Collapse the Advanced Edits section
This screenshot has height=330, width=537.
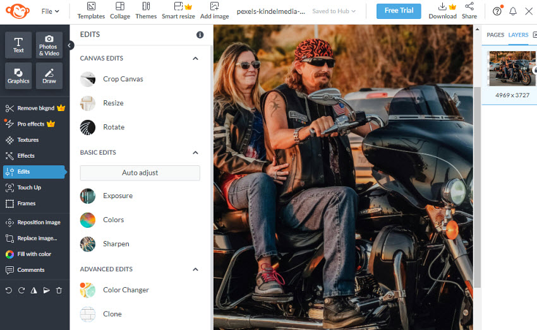(x=195, y=269)
